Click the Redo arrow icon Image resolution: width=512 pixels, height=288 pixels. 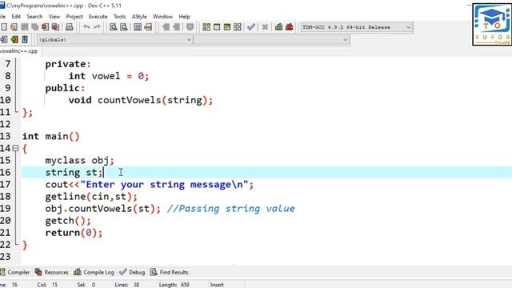(97, 27)
